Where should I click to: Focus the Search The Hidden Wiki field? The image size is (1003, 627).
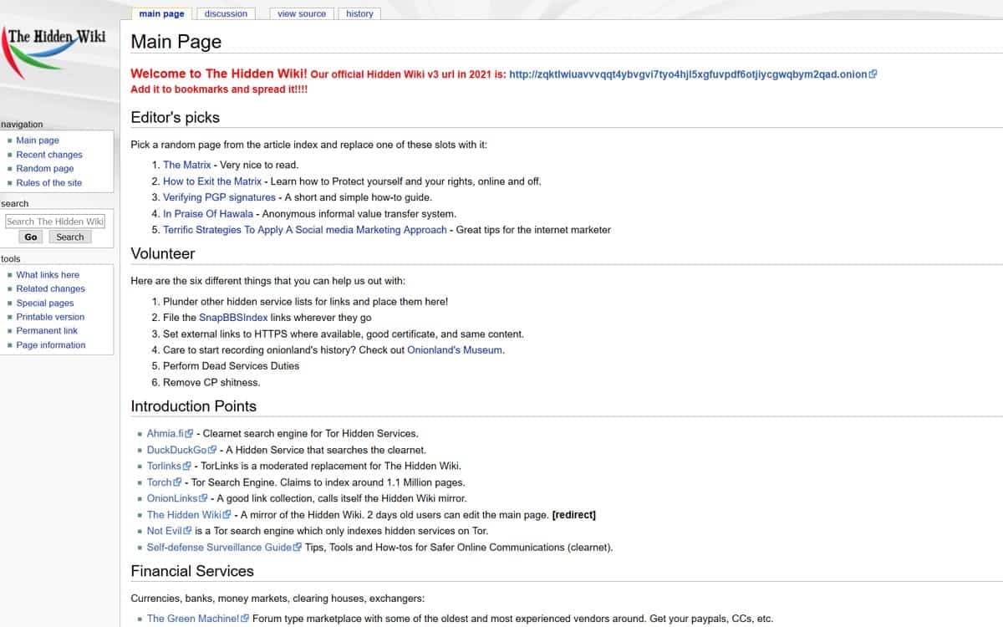pos(55,222)
